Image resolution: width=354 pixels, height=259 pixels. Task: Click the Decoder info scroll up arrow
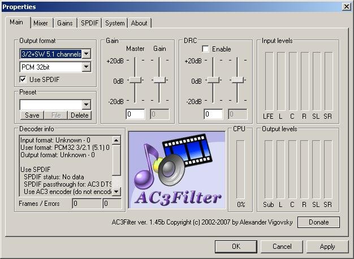tap(116, 140)
